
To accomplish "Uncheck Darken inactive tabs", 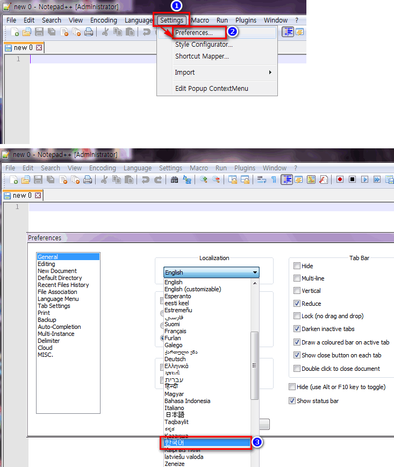I will 297,329.
